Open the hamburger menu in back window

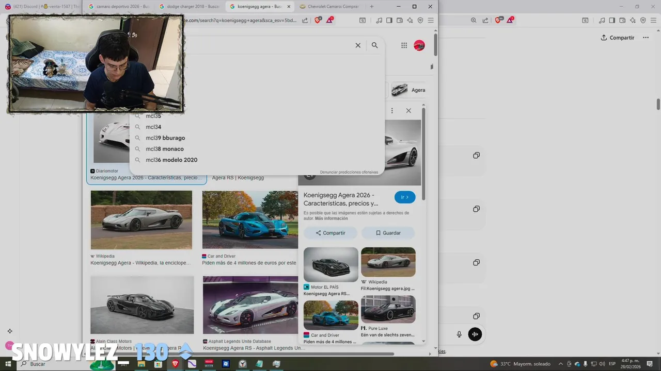tap(653, 20)
